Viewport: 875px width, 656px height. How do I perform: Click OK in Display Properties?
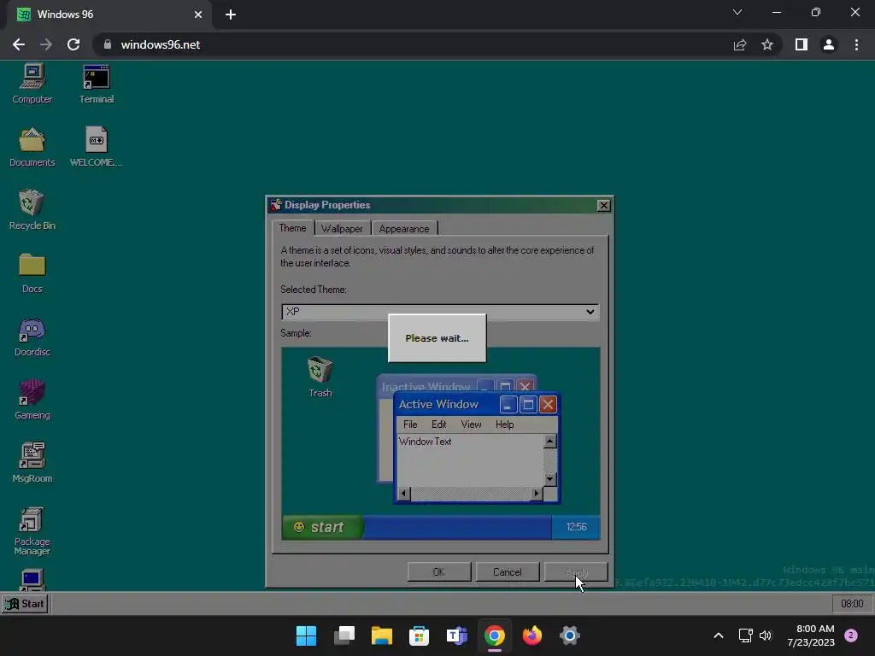[439, 571]
